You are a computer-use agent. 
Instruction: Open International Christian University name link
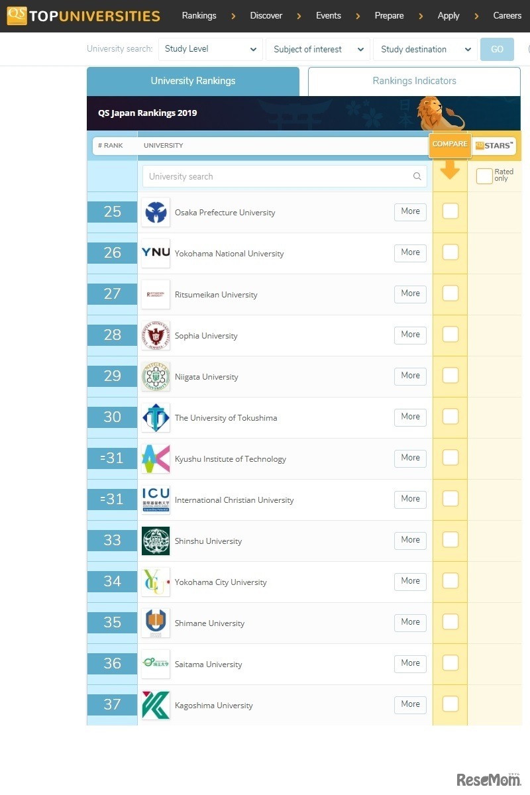point(234,500)
